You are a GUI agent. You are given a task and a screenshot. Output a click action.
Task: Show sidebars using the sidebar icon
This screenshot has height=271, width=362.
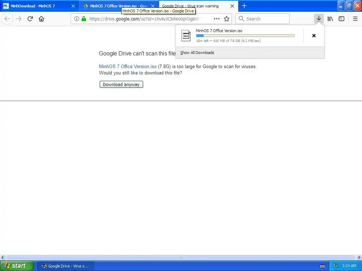click(x=341, y=19)
